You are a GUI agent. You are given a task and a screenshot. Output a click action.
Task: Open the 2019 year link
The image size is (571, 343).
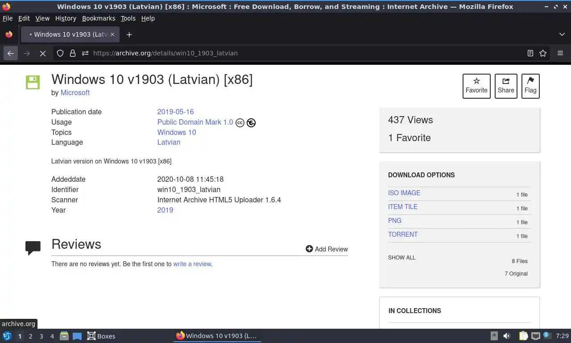165,210
